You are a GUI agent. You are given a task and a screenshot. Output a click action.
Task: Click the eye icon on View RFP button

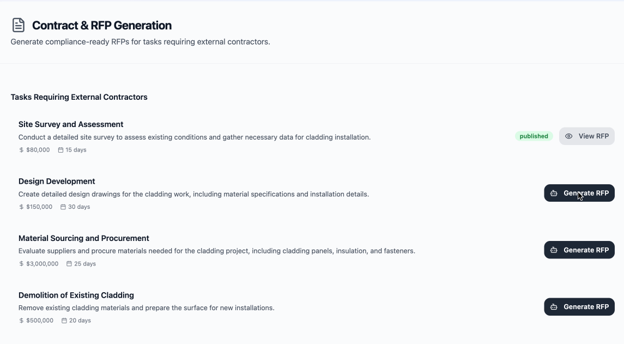(568, 136)
